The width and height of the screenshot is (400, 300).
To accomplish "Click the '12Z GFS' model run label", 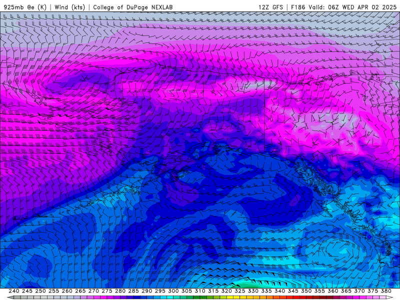I will point(270,7).
